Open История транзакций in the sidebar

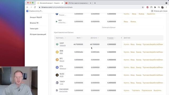point(38,34)
